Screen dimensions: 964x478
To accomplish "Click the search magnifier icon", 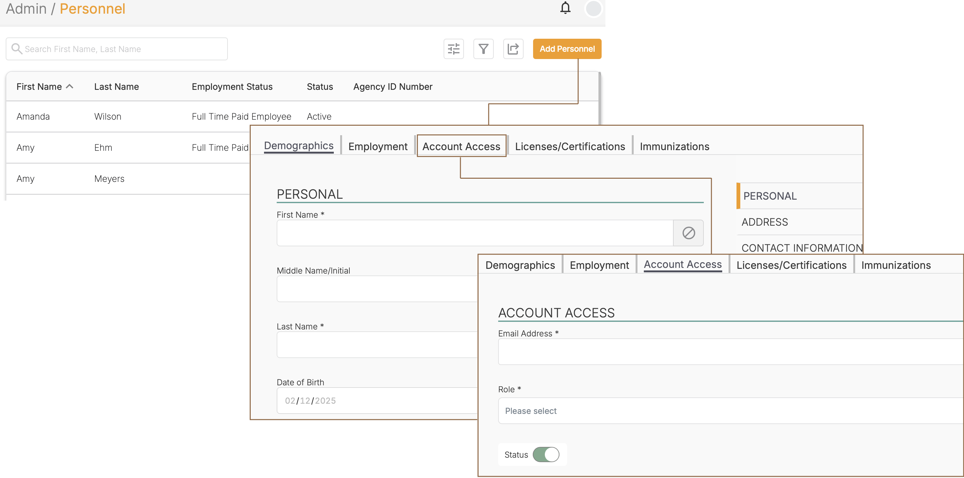I will tap(17, 49).
